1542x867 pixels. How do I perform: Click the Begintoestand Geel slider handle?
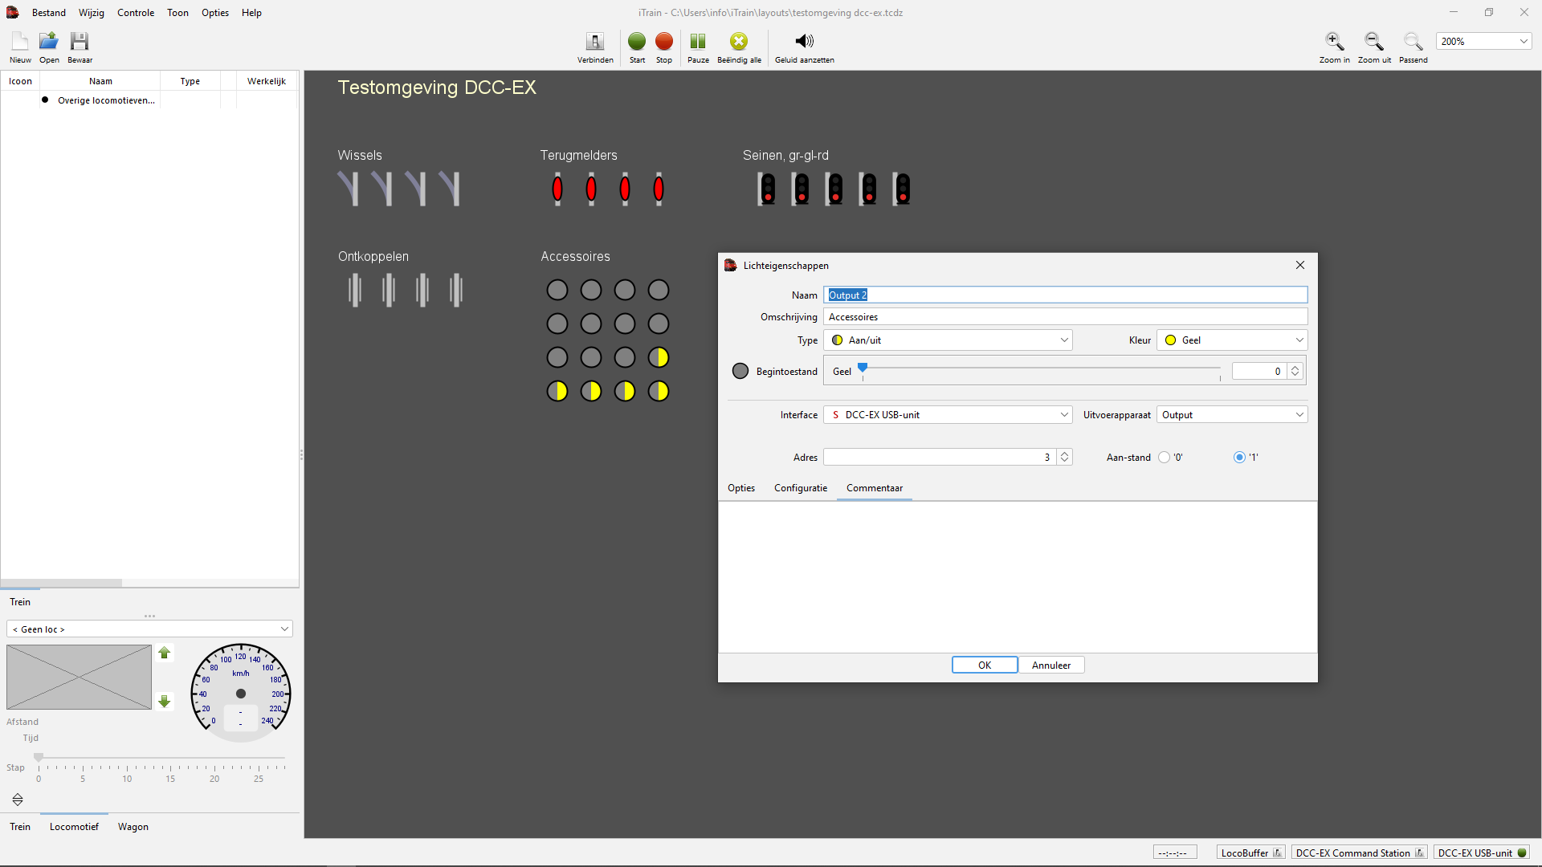(863, 368)
